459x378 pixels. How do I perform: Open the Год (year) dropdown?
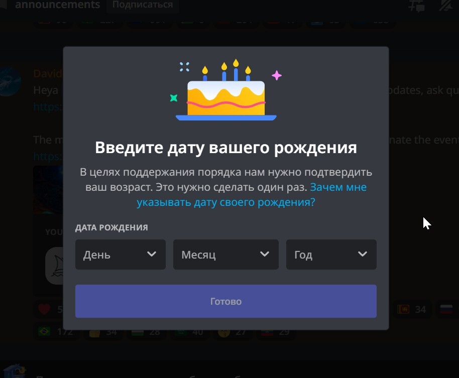331,254
